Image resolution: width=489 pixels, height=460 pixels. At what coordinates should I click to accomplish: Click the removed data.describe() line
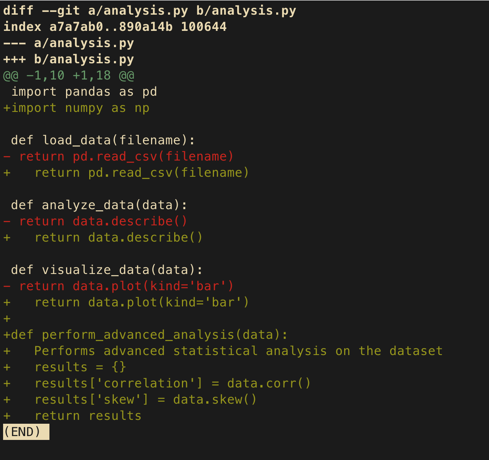pyautogui.click(x=96, y=221)
